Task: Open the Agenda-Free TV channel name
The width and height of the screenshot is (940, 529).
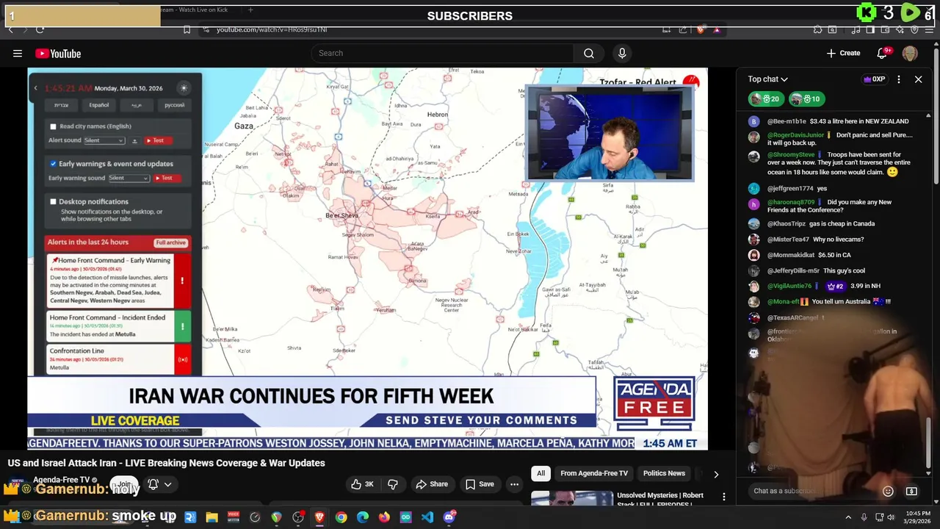Action: [x=62, y=480]
